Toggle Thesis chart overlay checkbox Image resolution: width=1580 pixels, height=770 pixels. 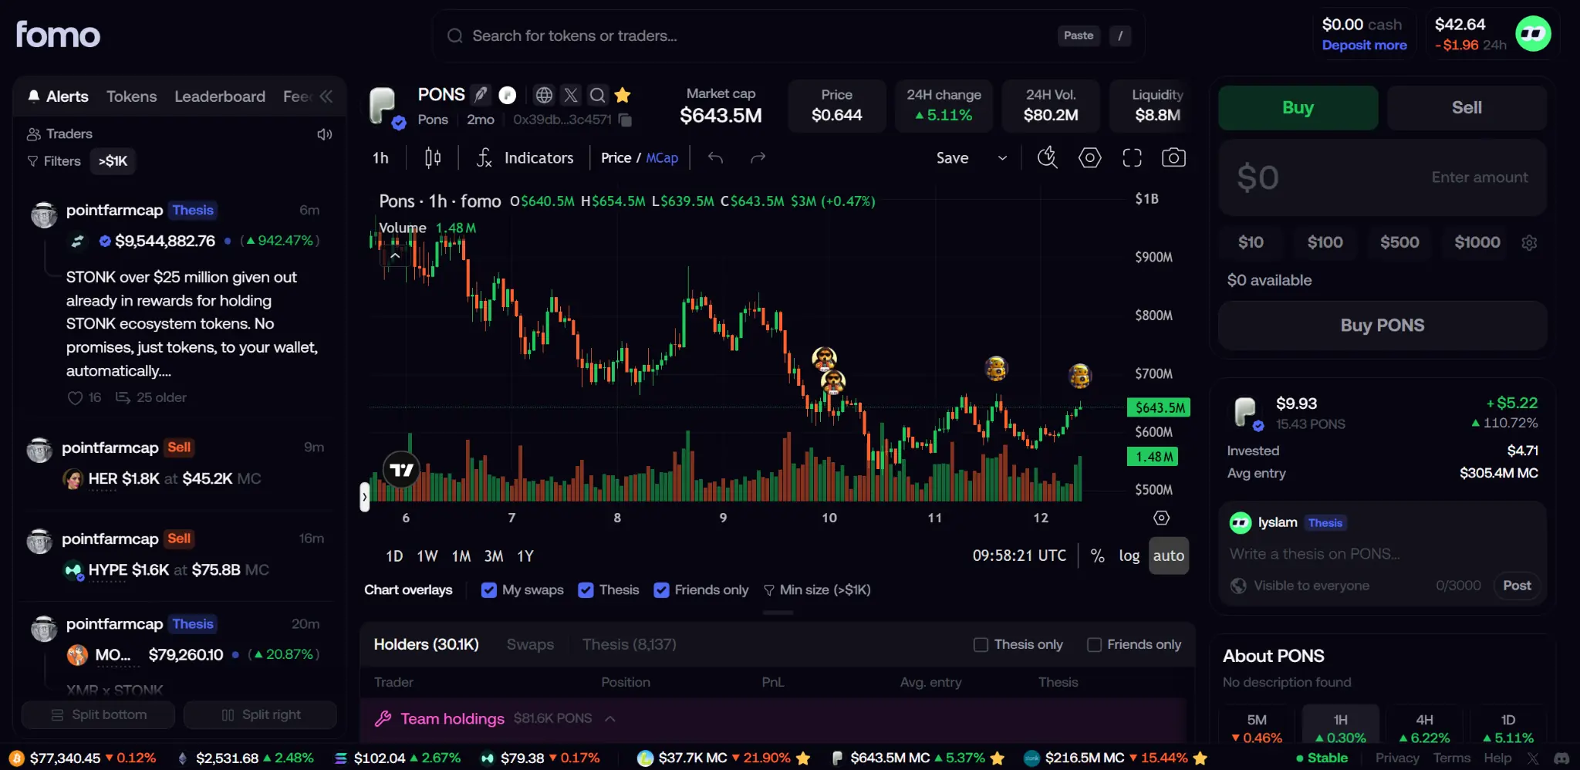(x=586, y=590)
